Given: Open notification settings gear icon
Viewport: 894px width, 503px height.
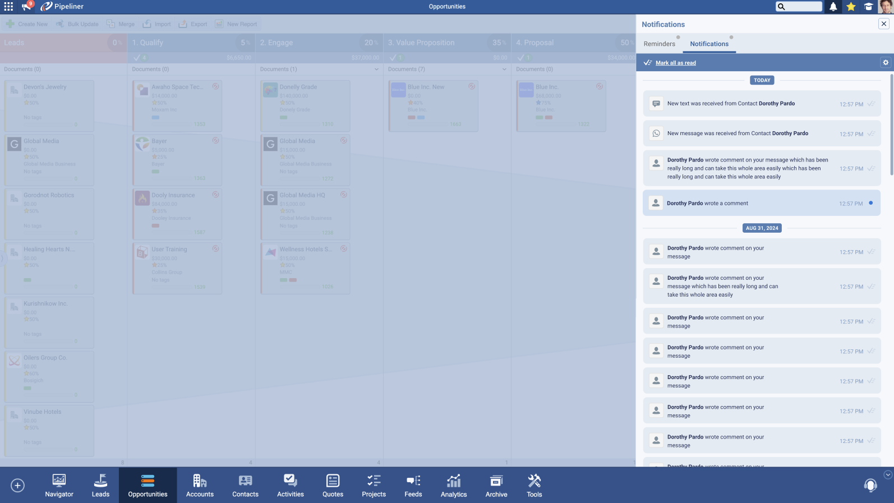Looking at the screenshot, I should [886, 63].
